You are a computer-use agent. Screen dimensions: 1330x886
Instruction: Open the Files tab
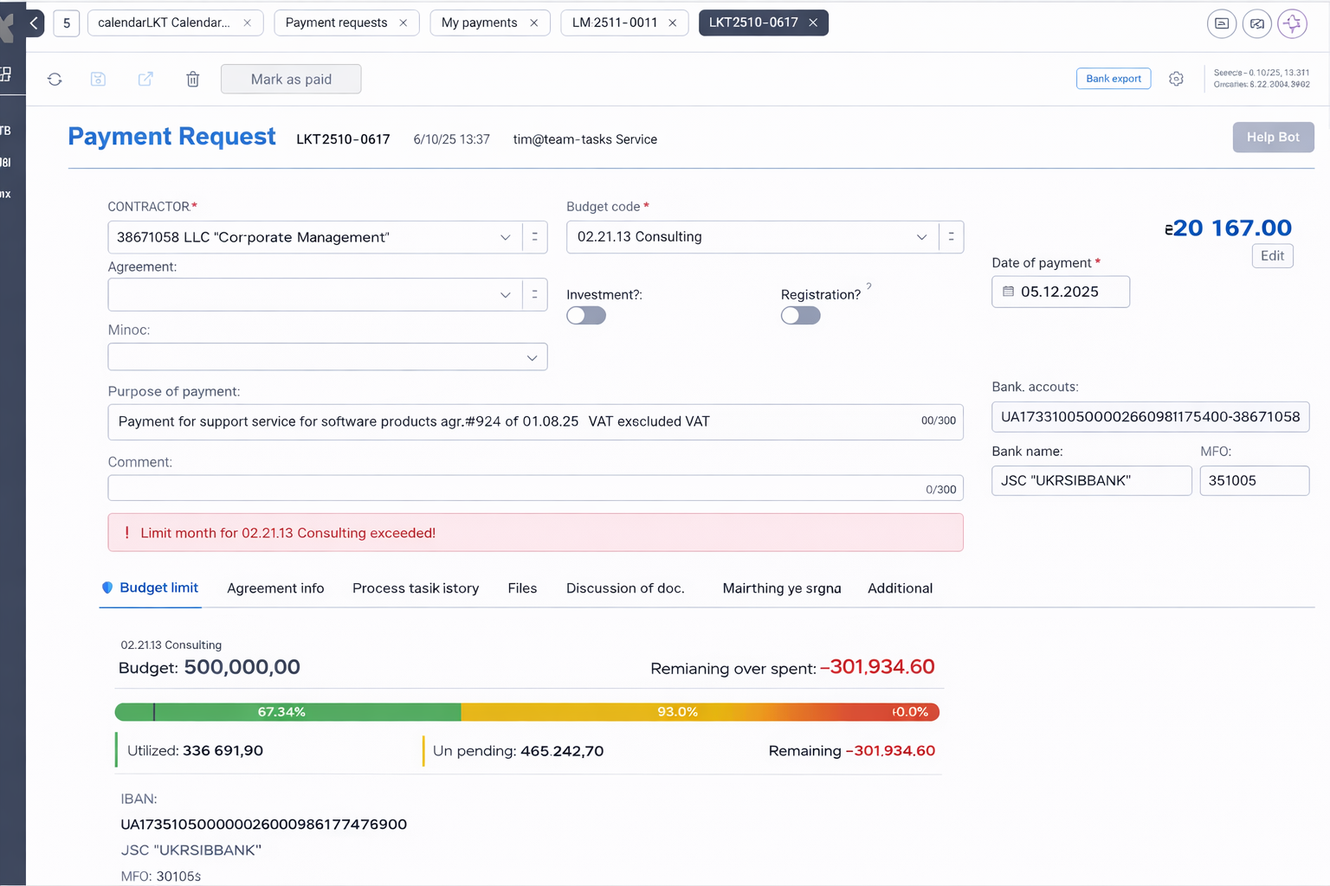click(x=522, y=588)
